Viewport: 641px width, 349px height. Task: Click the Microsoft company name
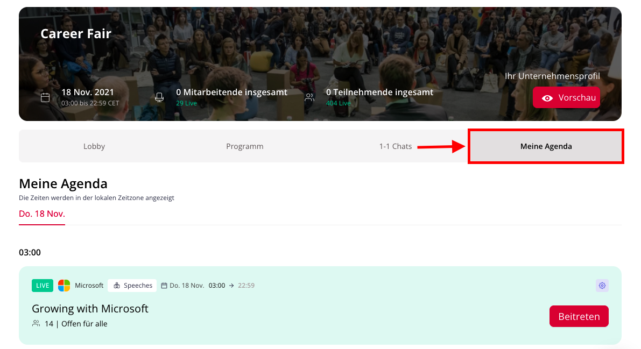point(89,285)
